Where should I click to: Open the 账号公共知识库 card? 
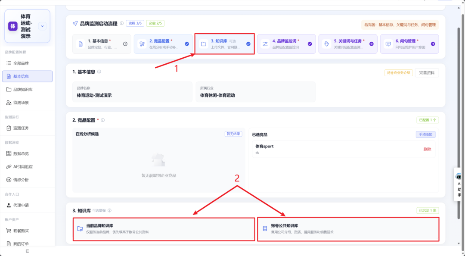pos(348,229)
